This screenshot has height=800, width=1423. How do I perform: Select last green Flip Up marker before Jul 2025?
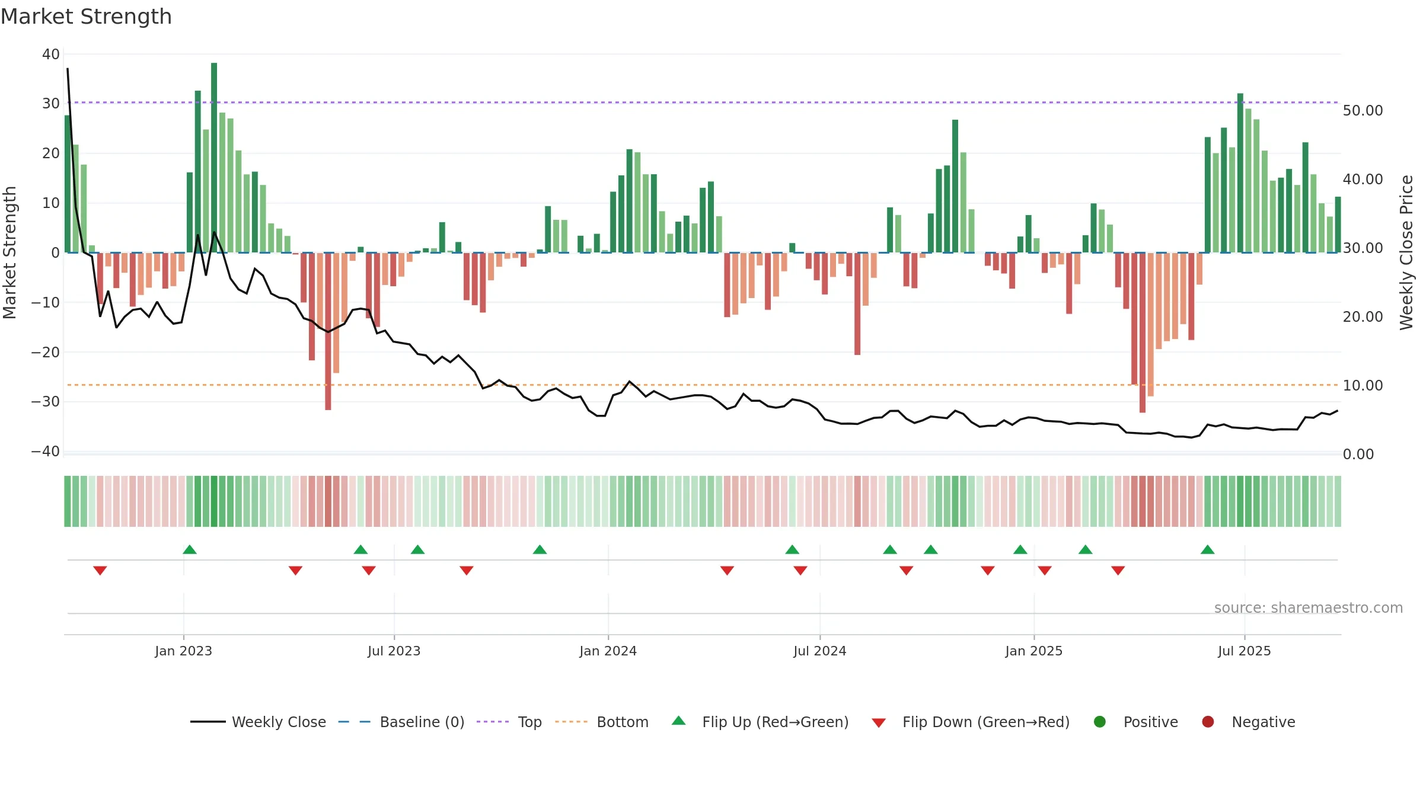1208,549
